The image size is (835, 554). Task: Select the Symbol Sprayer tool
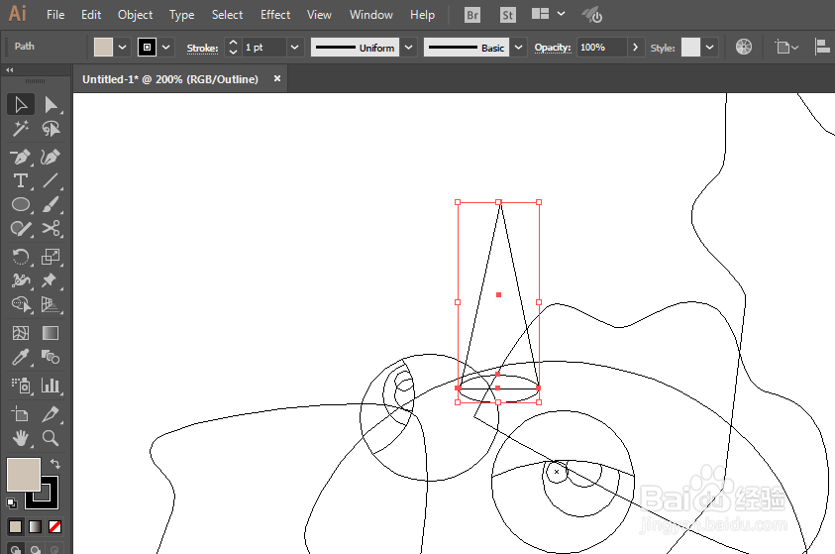point(21,386)
